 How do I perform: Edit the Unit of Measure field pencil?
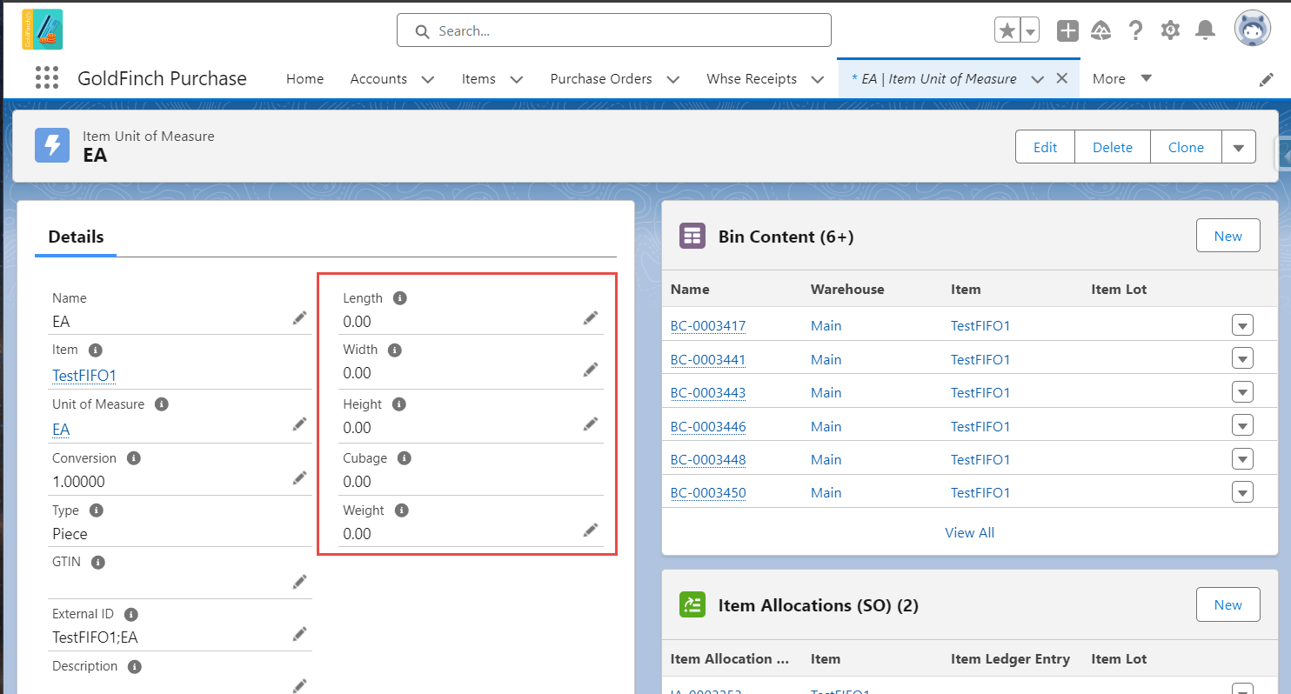[300, 424]
